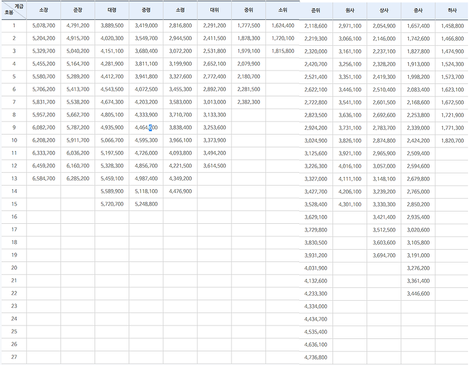470x366 pixels.
Task: Select the cell with value 1,657,400
Action: click(418, 26)
